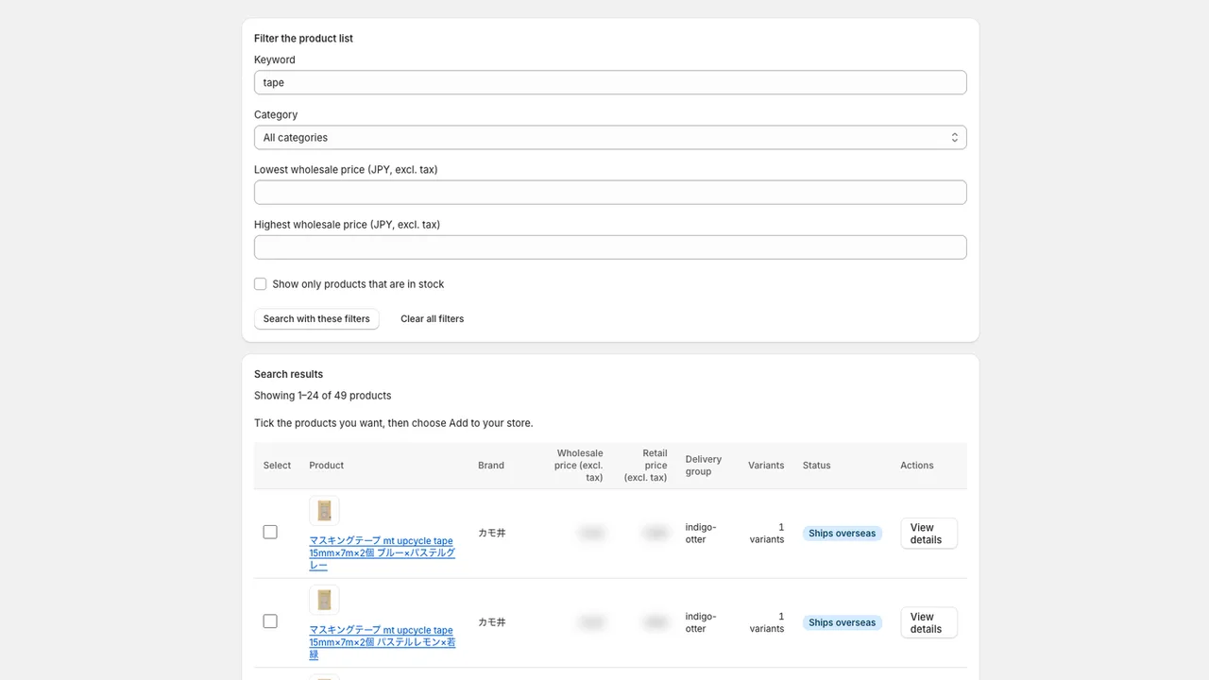Open product link ending ブルー×パステルグレー

[383, 552]
